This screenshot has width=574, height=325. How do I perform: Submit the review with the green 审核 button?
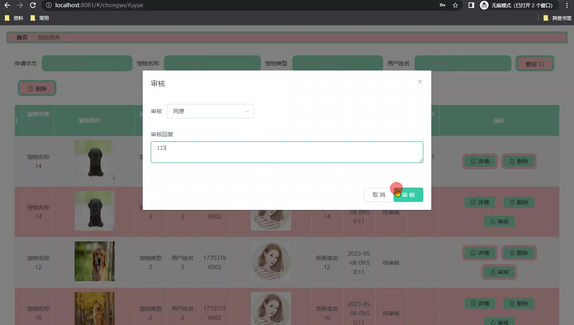coord(408,195)
